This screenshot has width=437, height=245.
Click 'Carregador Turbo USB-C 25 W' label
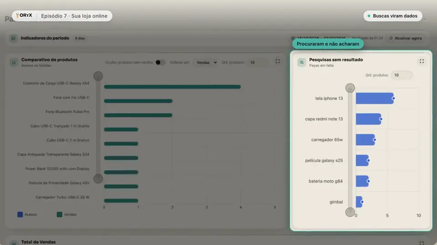pos(62,197)
